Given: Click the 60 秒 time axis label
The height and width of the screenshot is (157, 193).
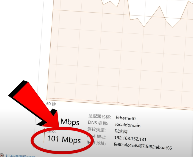Looking at the screenshot, I should [51, 104].
